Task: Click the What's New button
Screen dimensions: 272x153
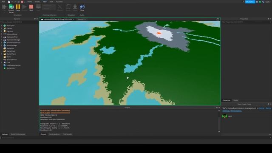Action: pos(250,2)
